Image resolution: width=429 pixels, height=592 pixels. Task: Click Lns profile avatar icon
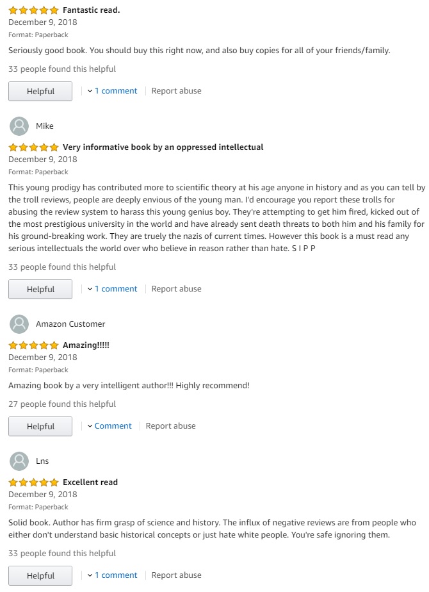tap(19, 461)
